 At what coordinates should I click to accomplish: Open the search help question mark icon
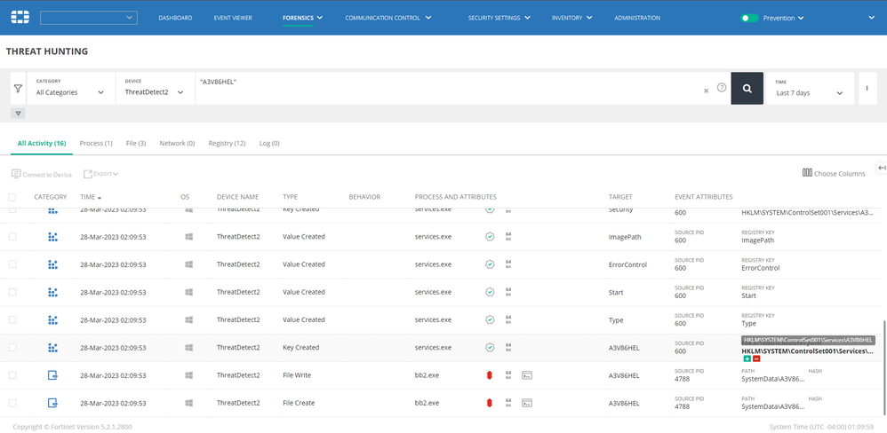pos(722,89)
